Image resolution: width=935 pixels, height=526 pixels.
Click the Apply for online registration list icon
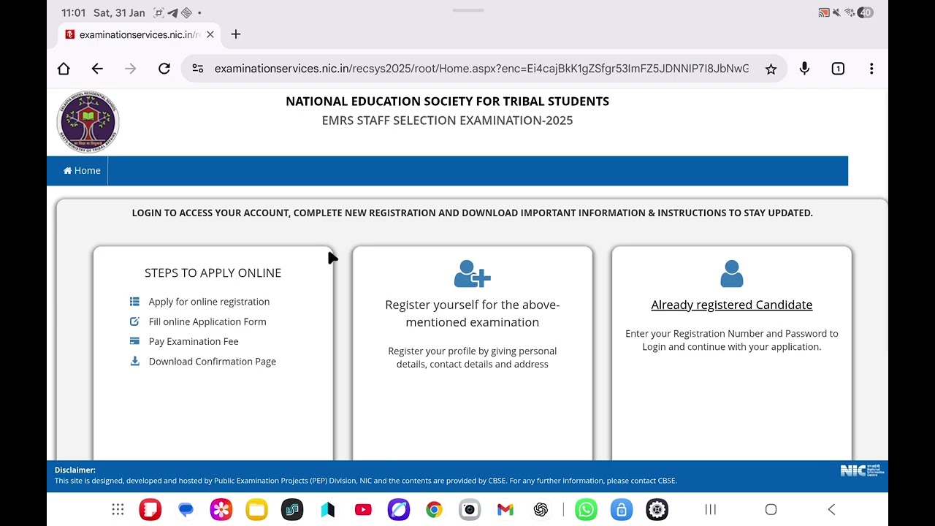pos(134,302)
